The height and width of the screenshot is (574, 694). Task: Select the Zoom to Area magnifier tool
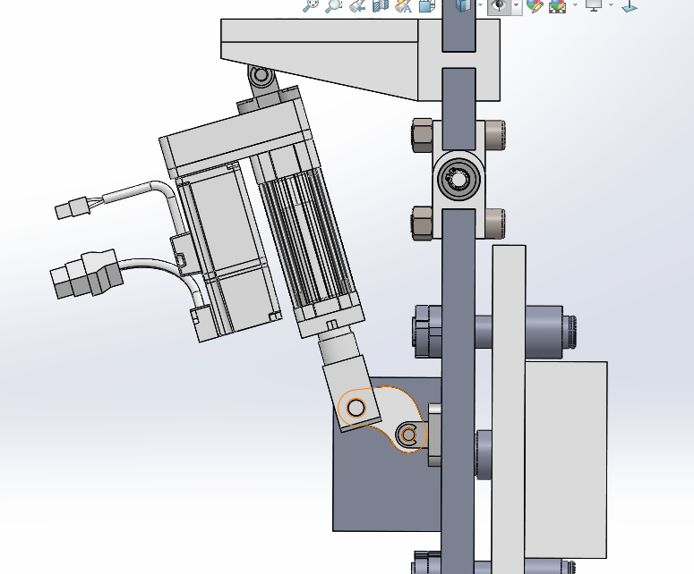pos(333,5)
